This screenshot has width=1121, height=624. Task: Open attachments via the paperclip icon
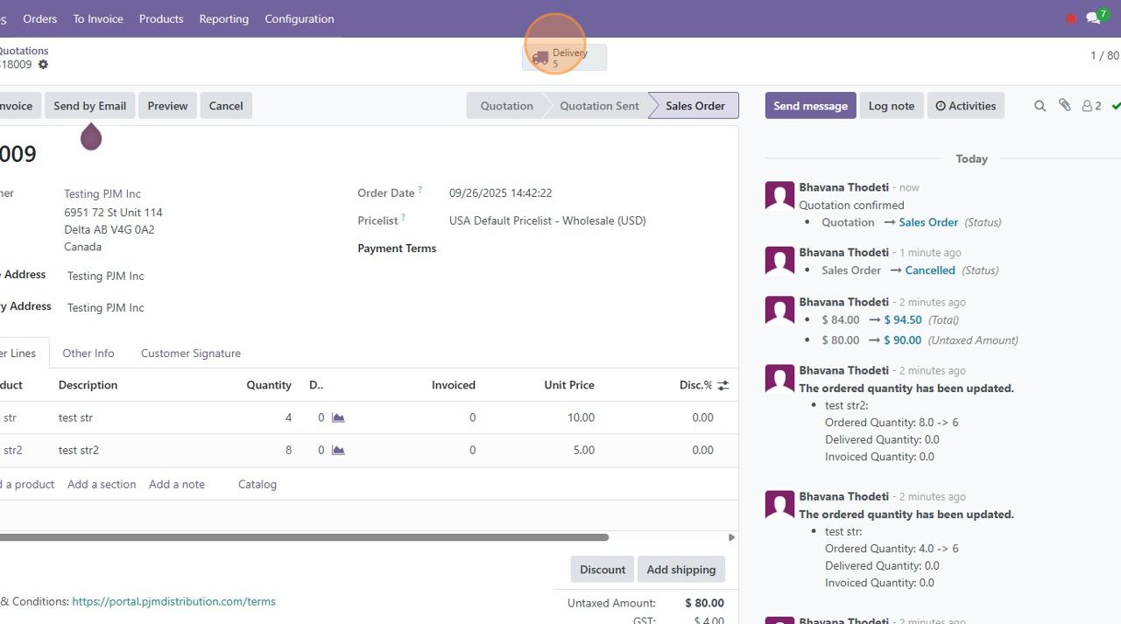pyautogui.click(x=1064, y=106)
